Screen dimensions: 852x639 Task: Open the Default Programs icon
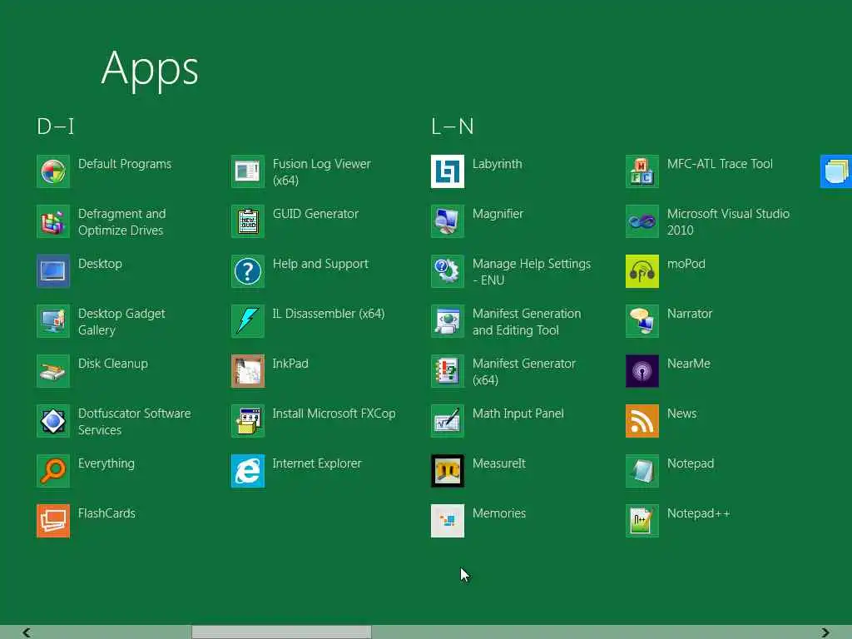(x=53, y=171)
